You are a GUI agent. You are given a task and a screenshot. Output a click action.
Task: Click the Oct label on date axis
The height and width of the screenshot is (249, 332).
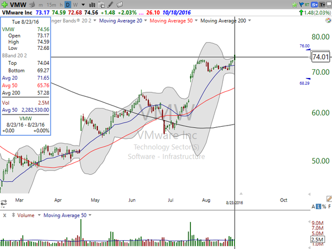[283, 200]
